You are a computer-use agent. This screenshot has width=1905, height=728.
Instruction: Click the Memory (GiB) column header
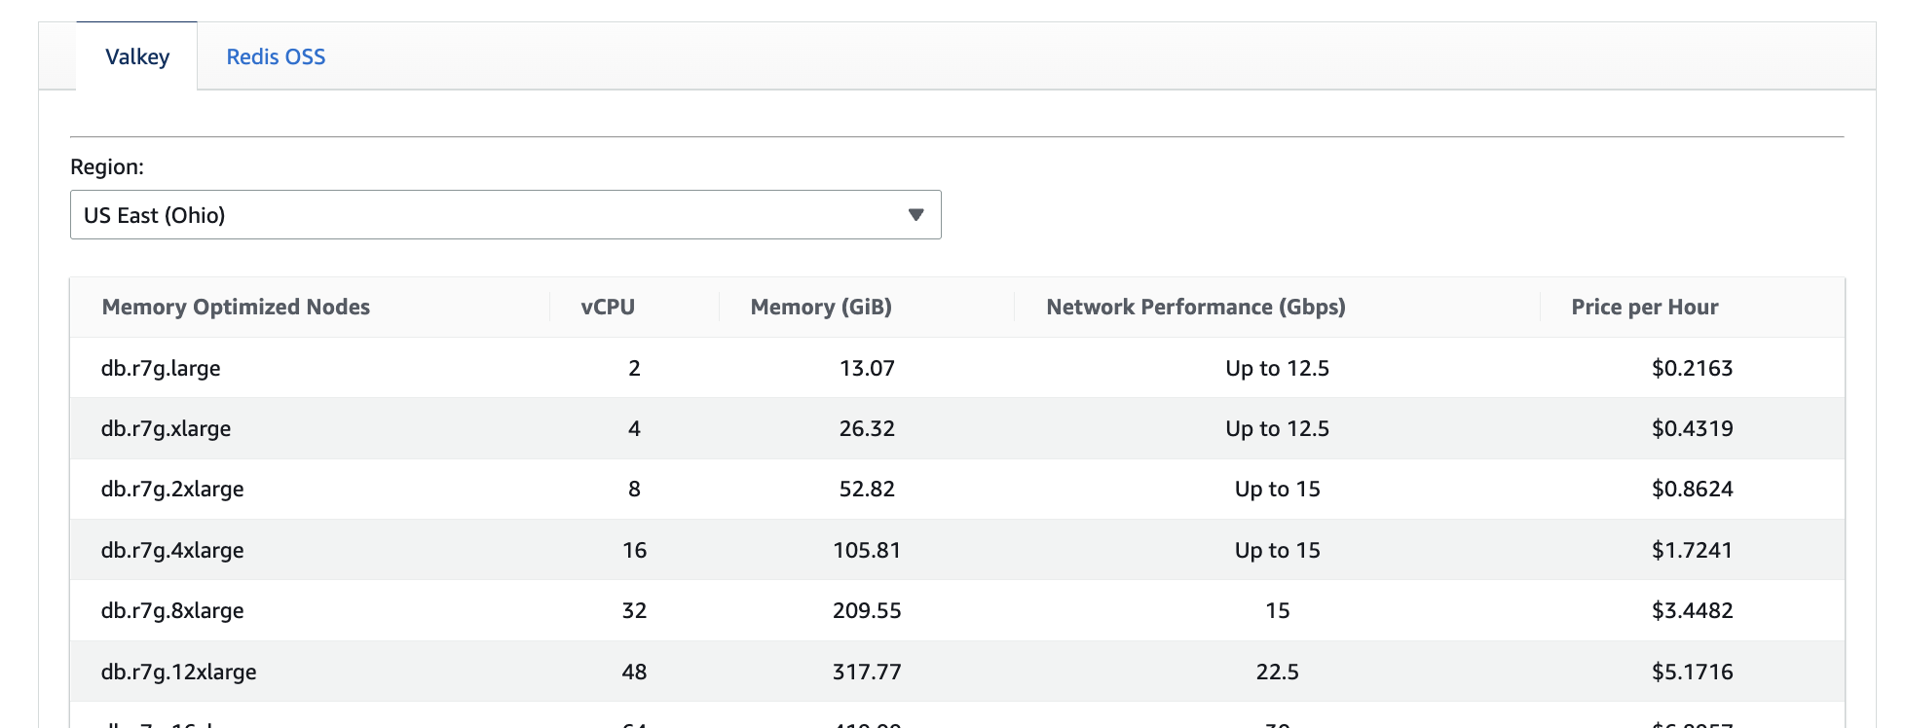(820, 308)
